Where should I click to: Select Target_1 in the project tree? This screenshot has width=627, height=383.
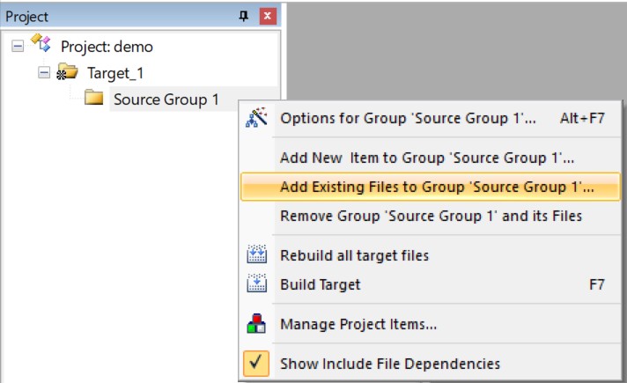115,73
